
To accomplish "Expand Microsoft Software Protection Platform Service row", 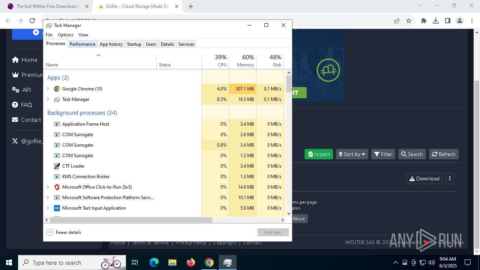I will click(48, 198).
